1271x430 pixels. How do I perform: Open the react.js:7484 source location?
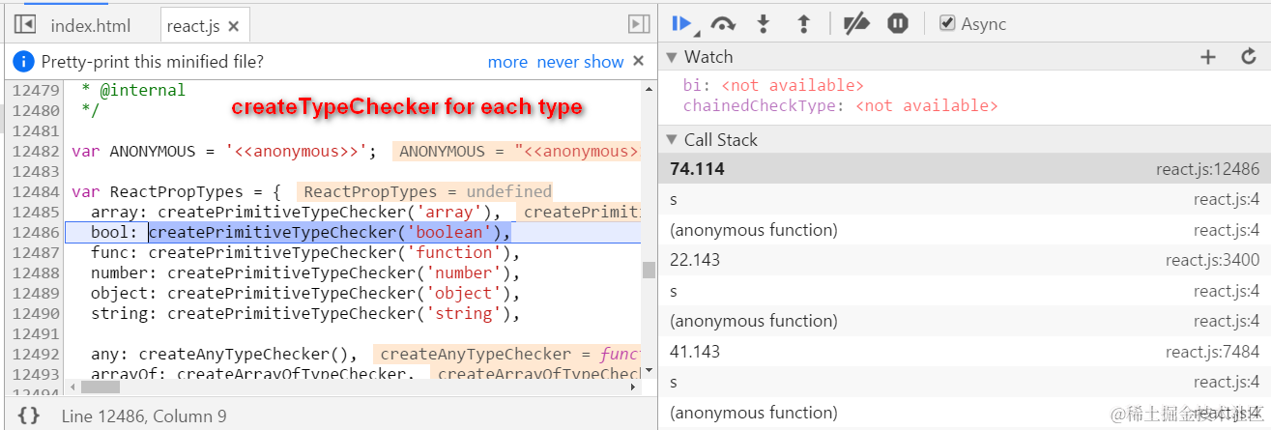tap(1212, 352)
